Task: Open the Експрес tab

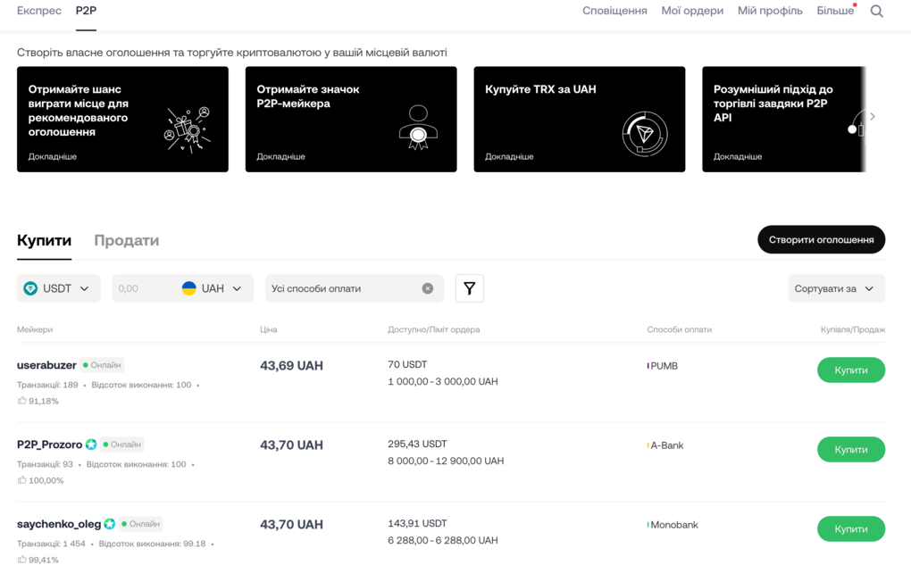Action: (39, 11)
